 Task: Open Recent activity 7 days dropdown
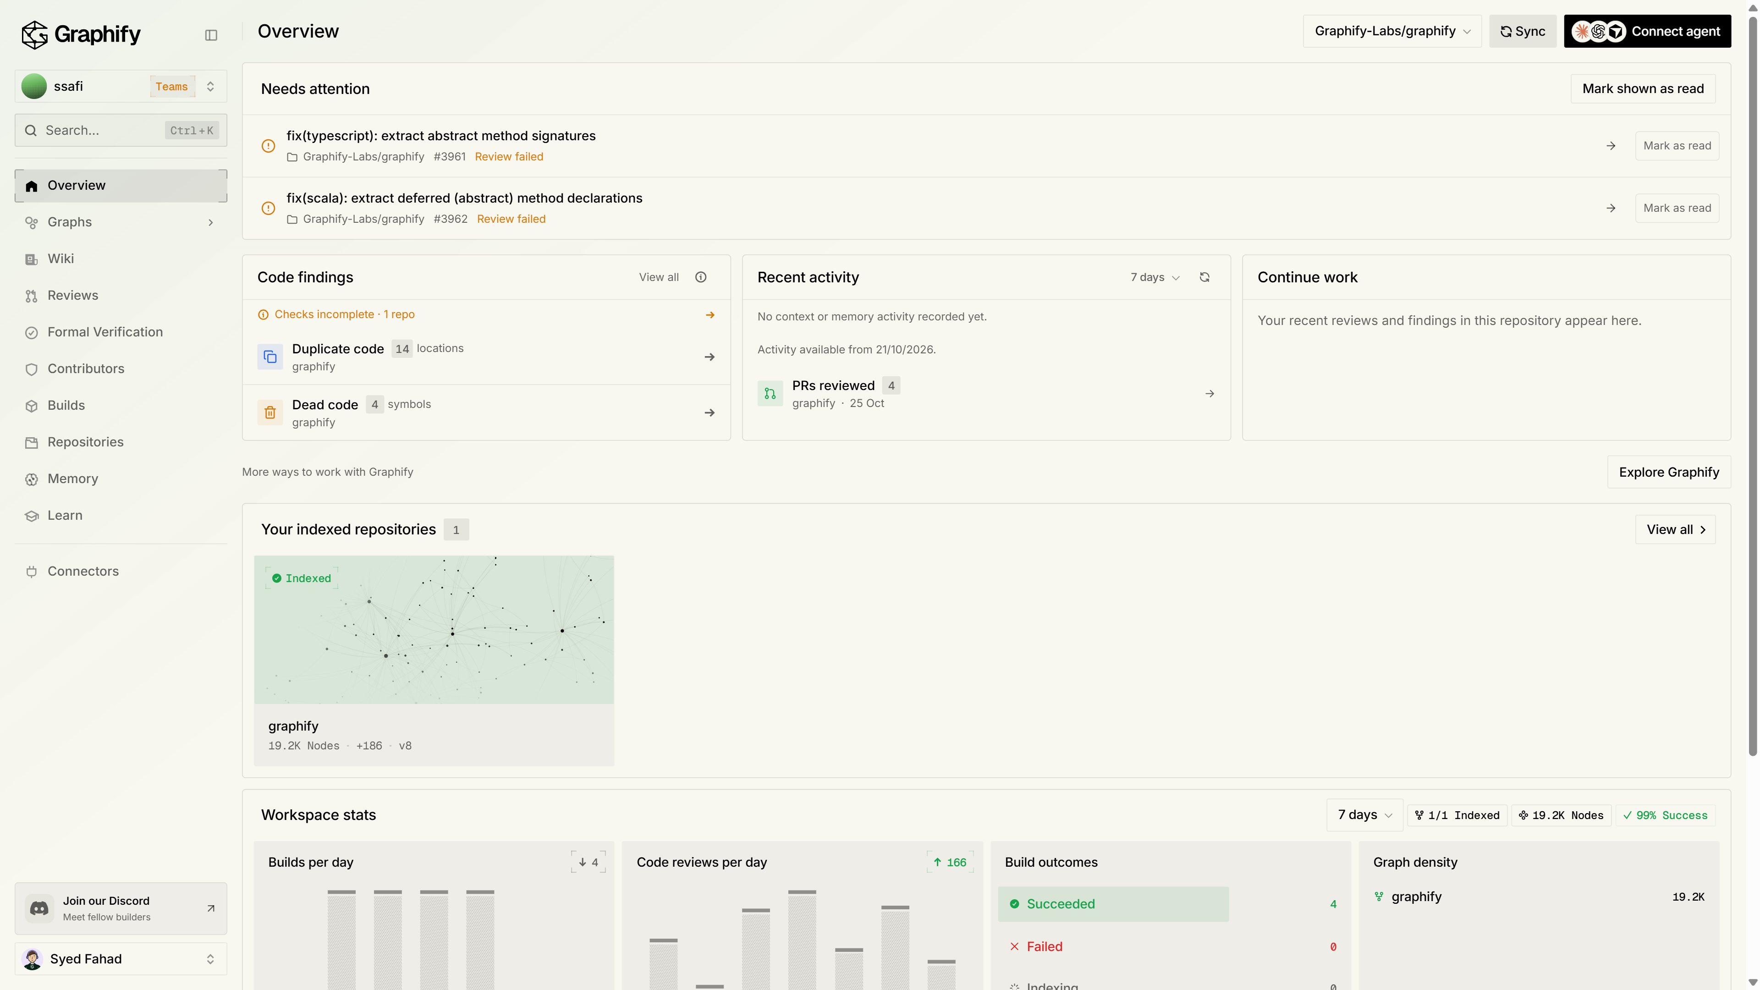pyautogui.click(x=1155, y=277)
